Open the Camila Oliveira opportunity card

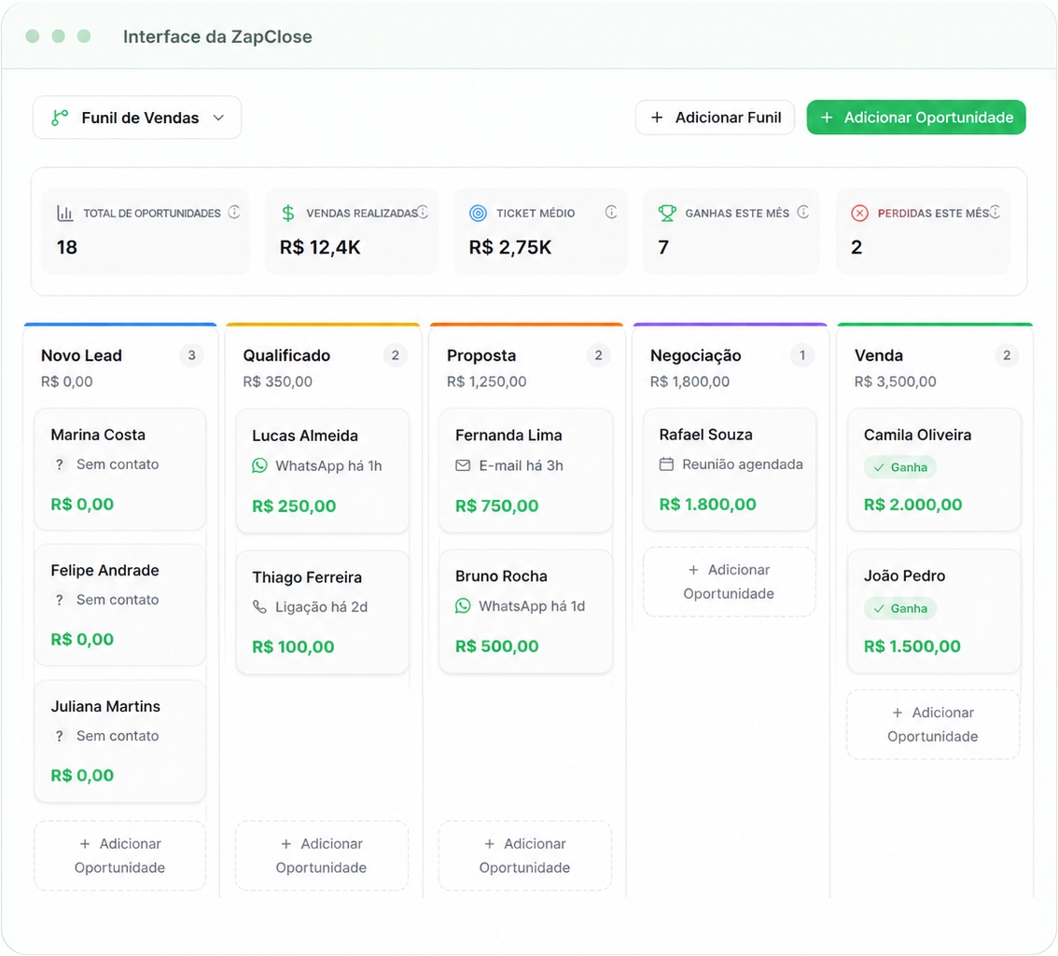click(934, 469)
